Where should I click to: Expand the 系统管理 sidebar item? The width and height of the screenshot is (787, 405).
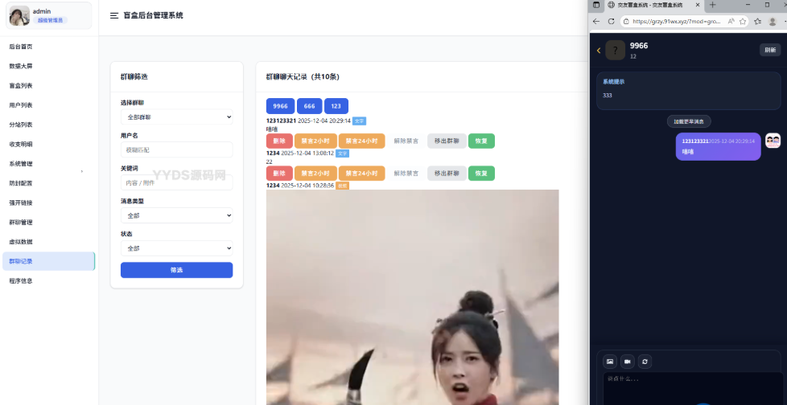click(x=47, y=164)
